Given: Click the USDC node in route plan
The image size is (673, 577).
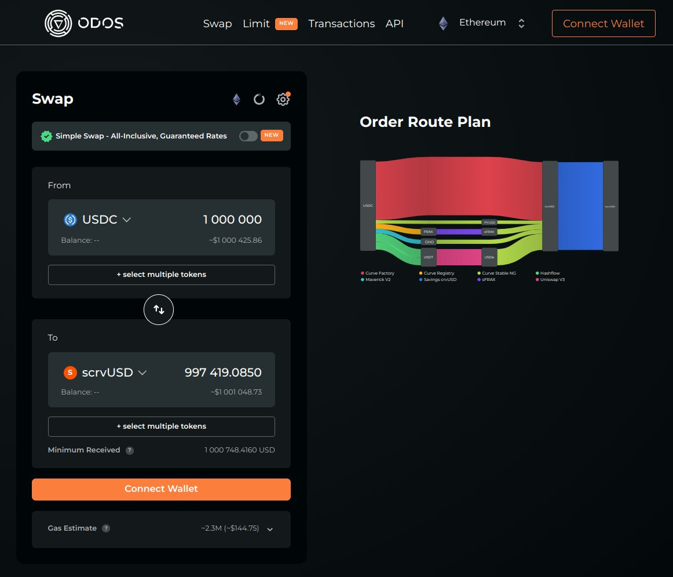Looking at the screenshot, I should coord(368,206).
